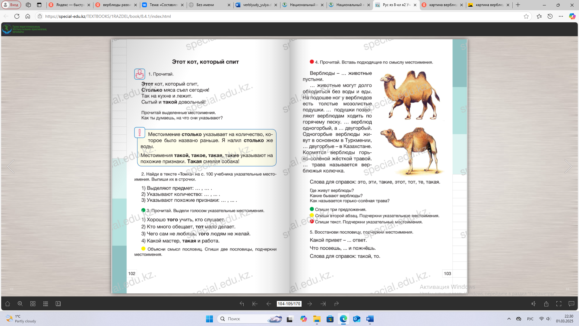The image size is (579, 326).
Task: Go to next page in bottom toolbar
Action: pos(310,304)
